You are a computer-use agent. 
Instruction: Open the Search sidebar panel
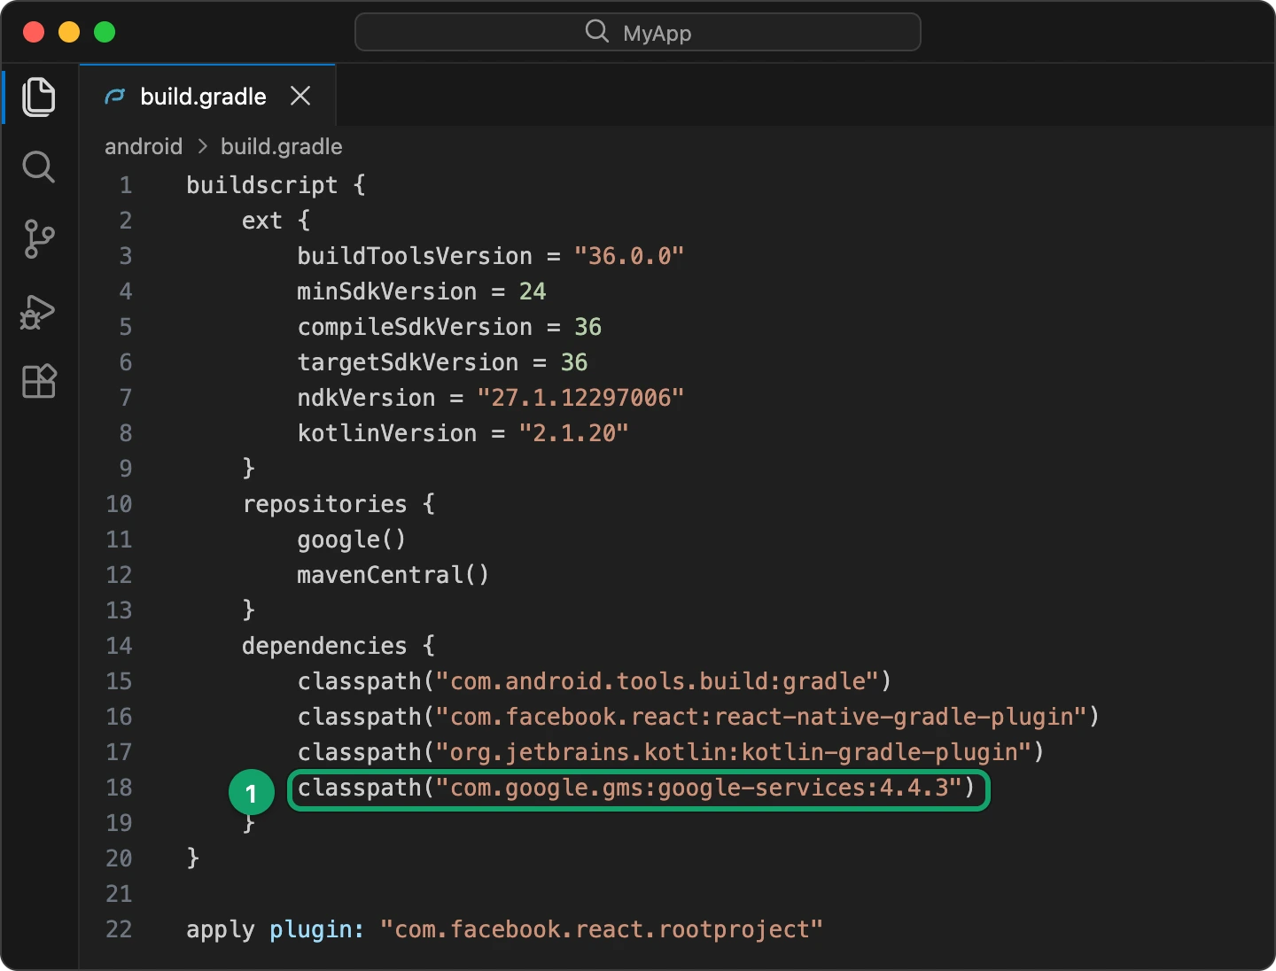[x=39, y=167]
